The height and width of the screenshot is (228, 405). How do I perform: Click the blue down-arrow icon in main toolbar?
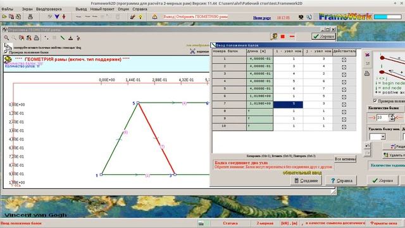[57, 17]
